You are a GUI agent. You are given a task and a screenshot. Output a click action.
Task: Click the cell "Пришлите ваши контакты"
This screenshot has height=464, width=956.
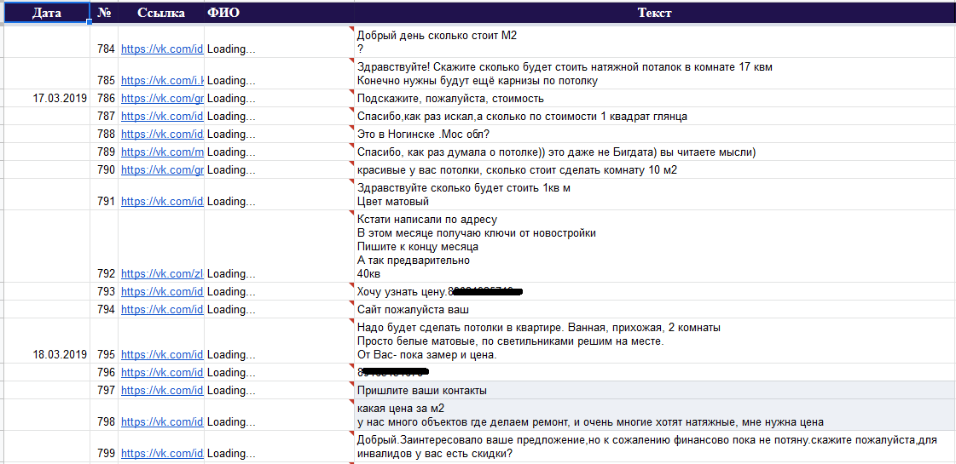[655, 390]
